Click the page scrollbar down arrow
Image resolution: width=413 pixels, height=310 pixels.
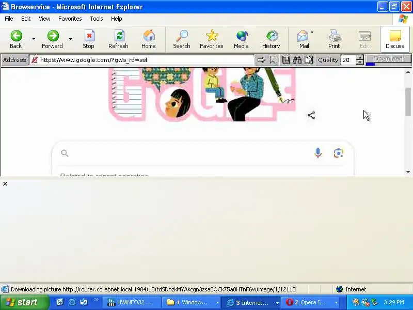click(x=408, y=172)
